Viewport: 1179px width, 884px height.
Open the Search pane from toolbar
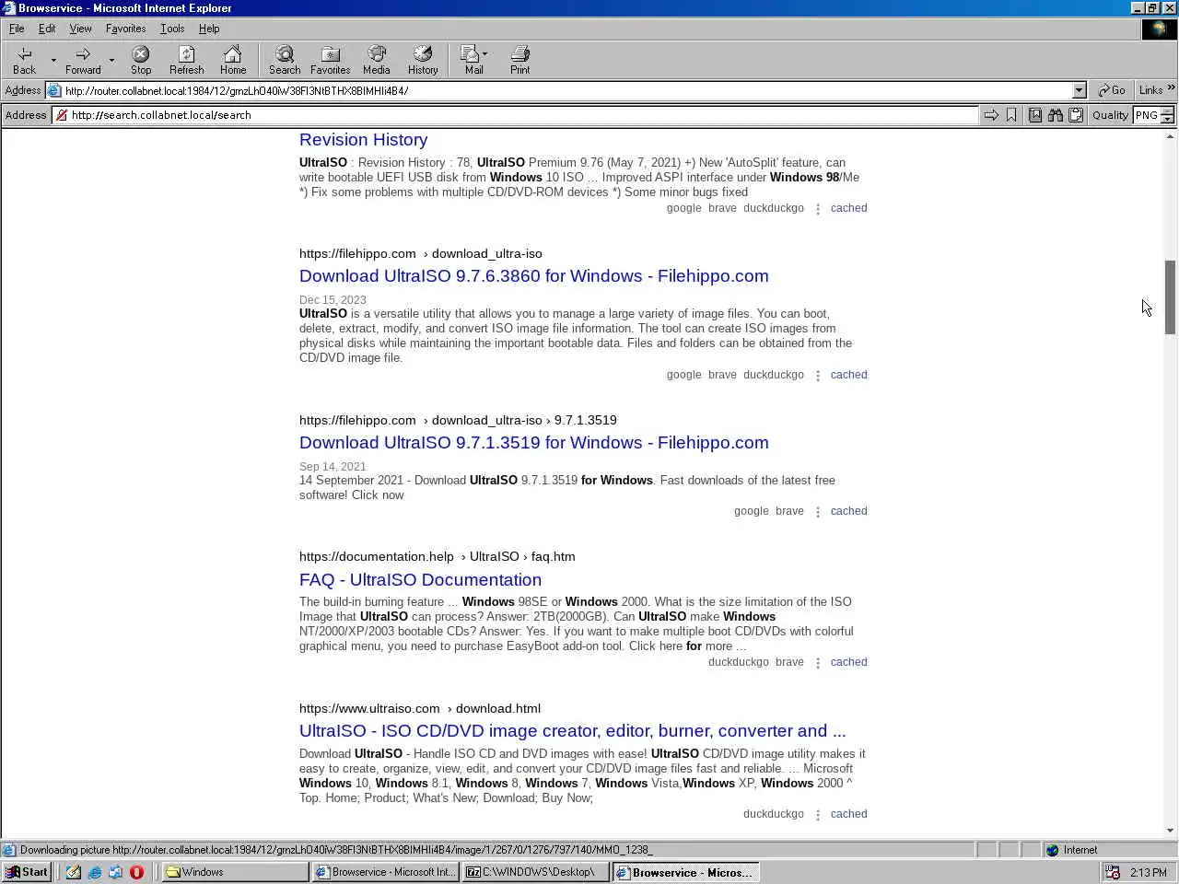(285, 60)
